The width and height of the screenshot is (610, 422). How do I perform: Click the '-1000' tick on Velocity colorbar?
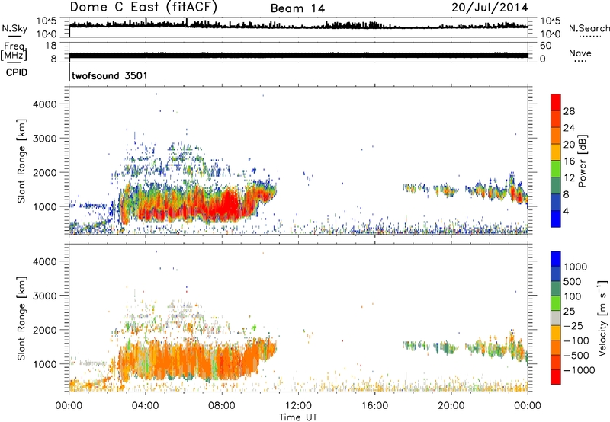[x=579, y=370]
